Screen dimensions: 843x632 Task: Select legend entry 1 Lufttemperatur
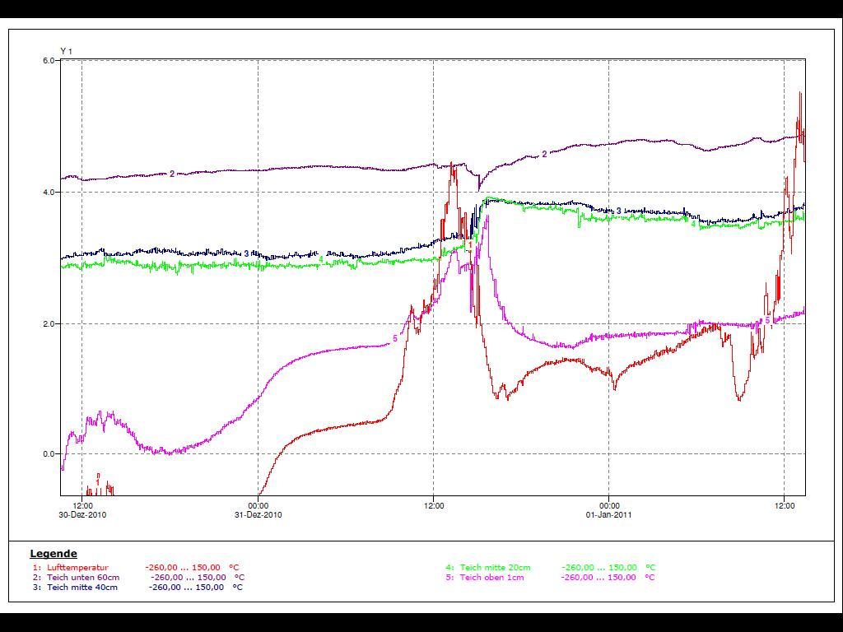[77, 567]
